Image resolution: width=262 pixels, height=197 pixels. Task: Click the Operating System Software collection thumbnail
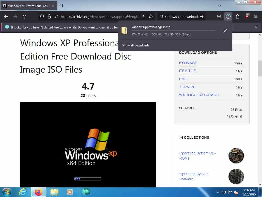pyautogui.click(x=236, y=176)
